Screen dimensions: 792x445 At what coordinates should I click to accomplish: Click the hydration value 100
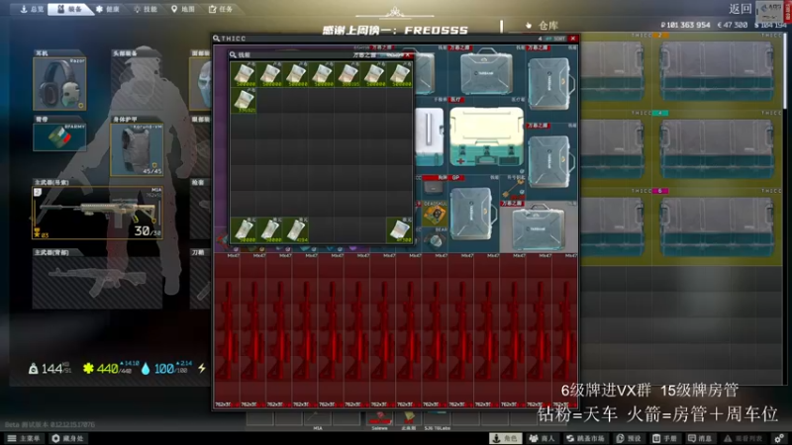[x=163, y=369]
